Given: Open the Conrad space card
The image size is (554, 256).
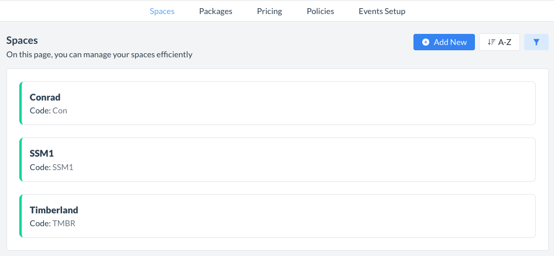Looking at the screenshot, I should point(278,103).
